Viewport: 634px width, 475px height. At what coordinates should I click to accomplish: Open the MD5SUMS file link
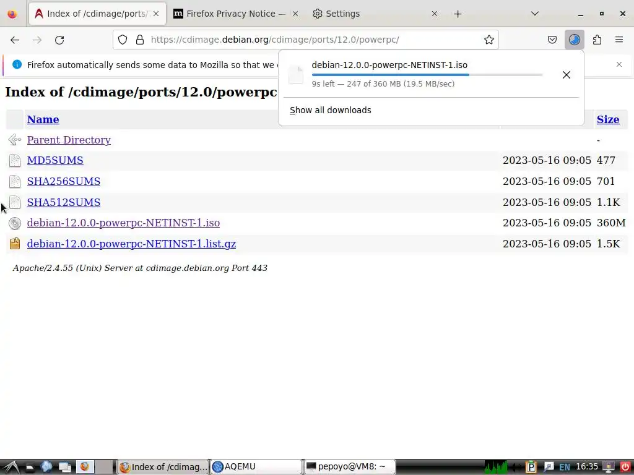coord(55,160)
